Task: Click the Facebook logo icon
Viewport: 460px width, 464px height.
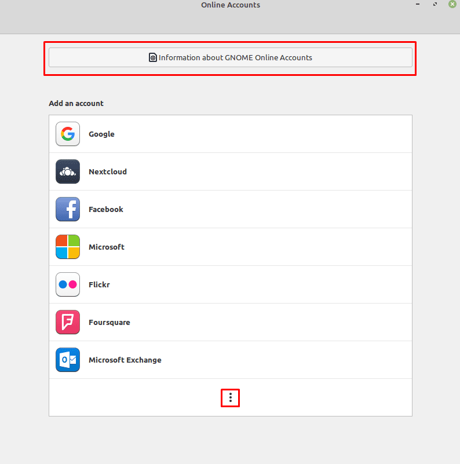Action: tap(68, 209)
